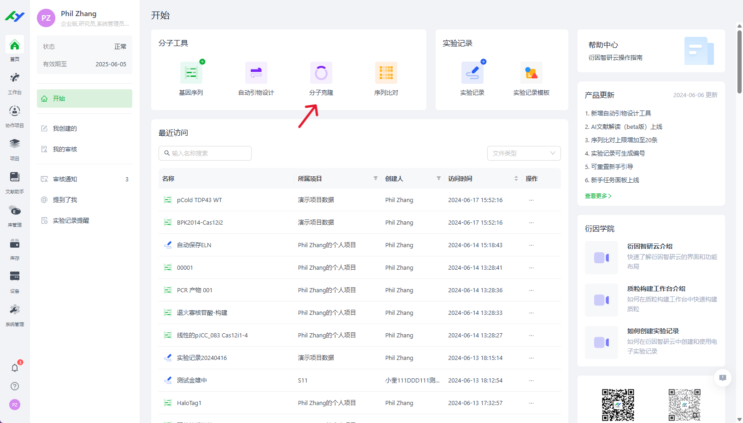743x423 pixels.
Task: Open the 序列比对 sequence alignment tool
Action: [386, 73]
